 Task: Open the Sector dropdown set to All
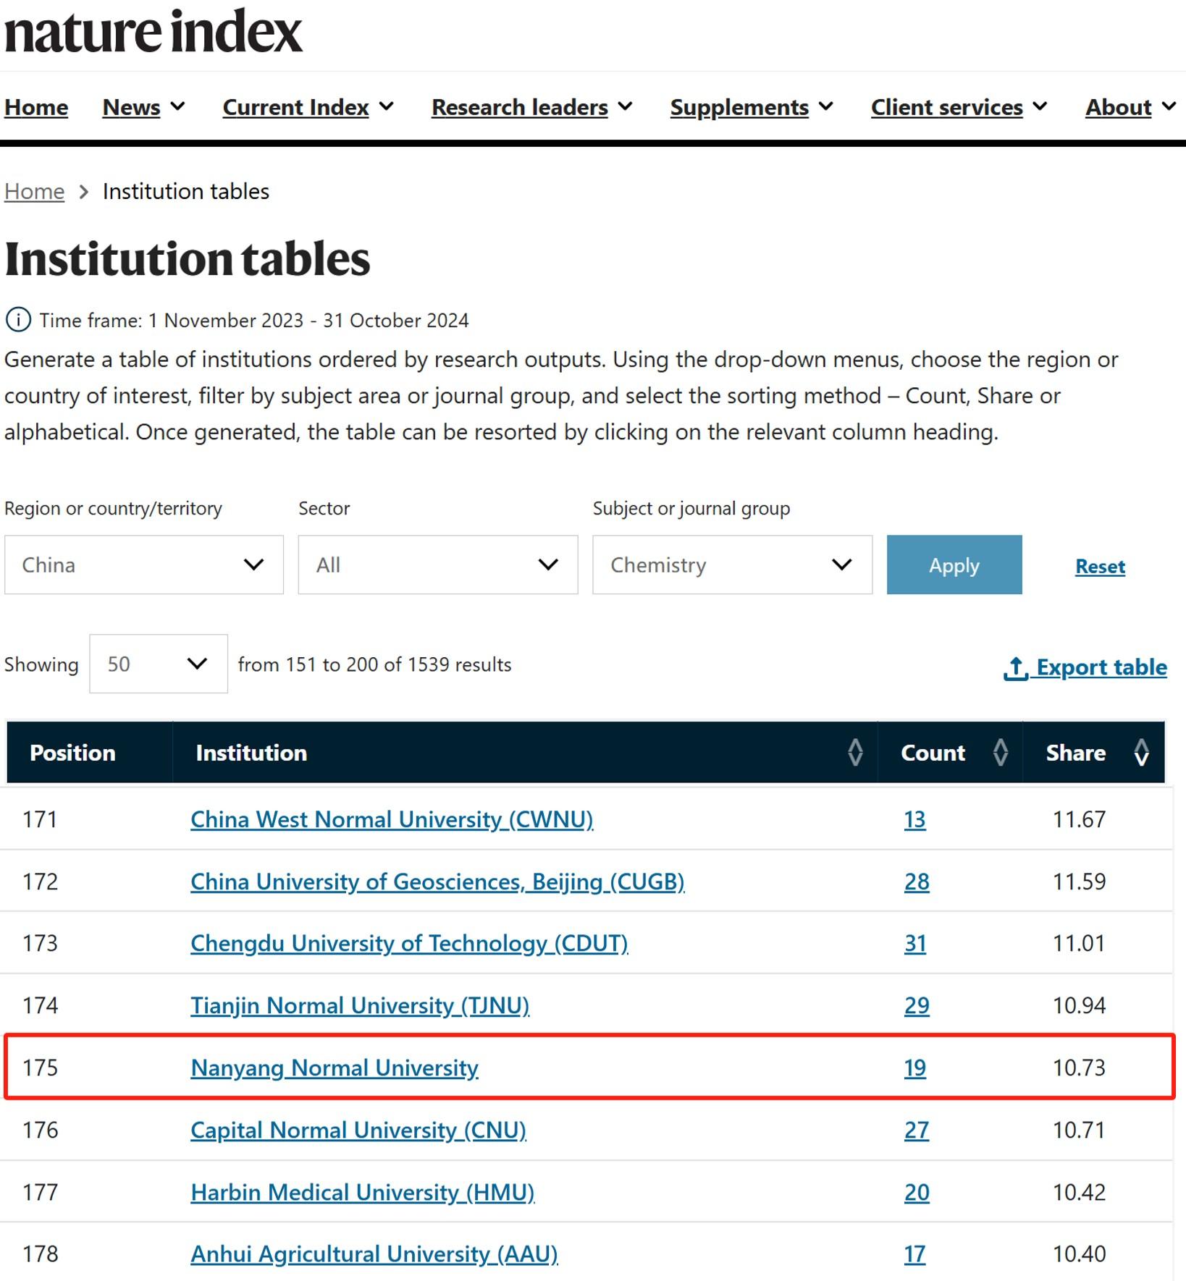tap(438, 565)
